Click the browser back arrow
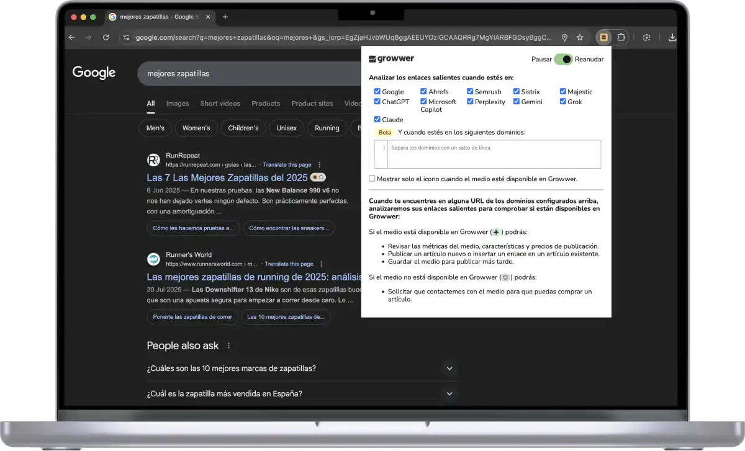 71,37
